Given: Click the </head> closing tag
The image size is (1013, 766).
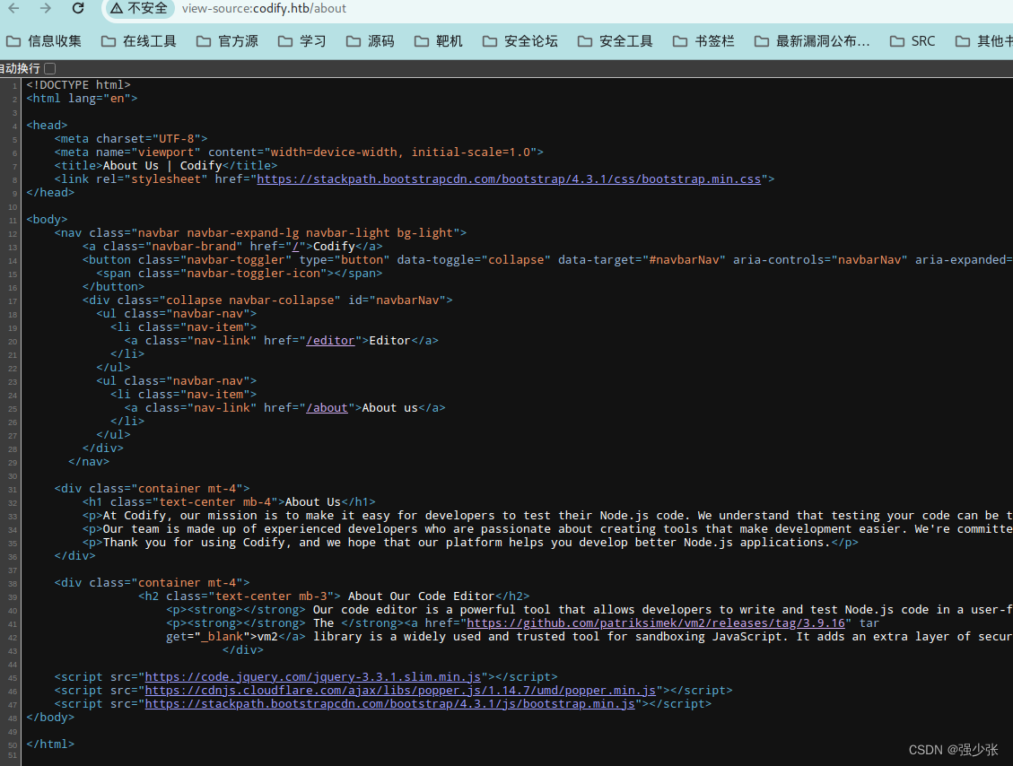Looking at the screenshot, I should 50,193.
